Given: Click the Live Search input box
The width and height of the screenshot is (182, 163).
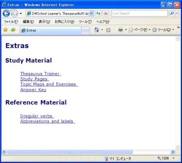Looking at the screenshot, I should tap(139, 13).
